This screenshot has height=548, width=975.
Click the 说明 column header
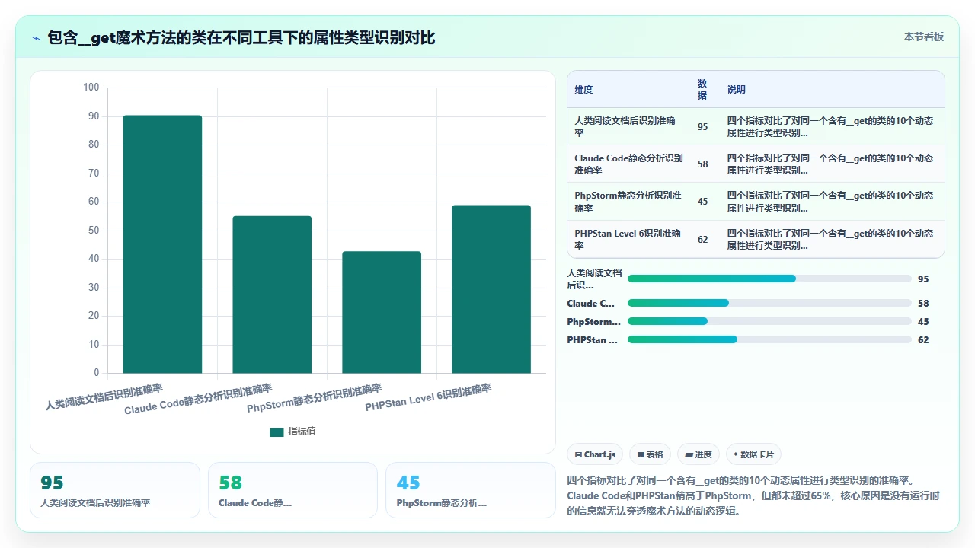tap(736, 90)
